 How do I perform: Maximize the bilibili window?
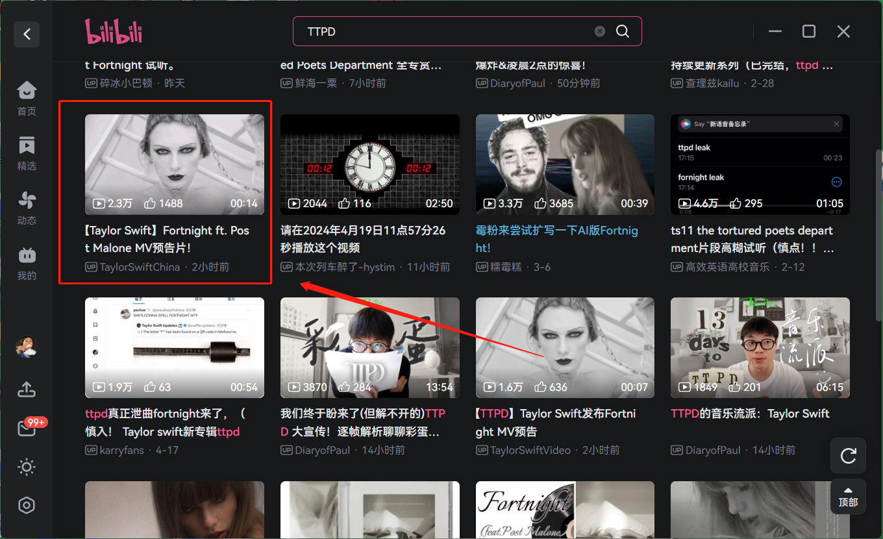click(809, 31)
